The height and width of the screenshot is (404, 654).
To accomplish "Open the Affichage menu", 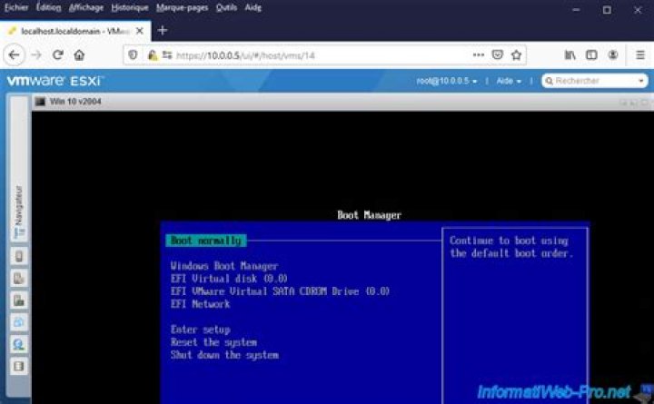I will coord(86,7).
